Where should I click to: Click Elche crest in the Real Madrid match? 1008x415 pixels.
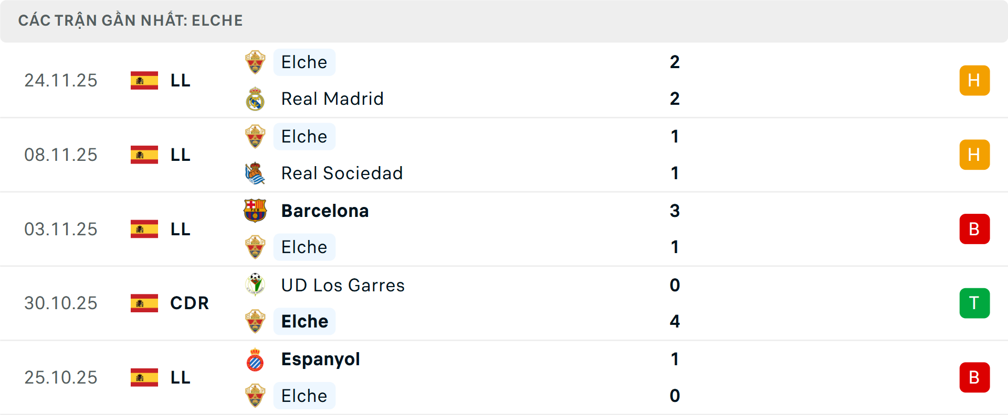pyautogui.click(x=255, y=62)
